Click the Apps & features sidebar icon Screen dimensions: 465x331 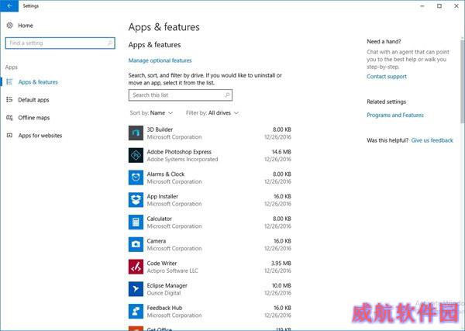[9, 82]
